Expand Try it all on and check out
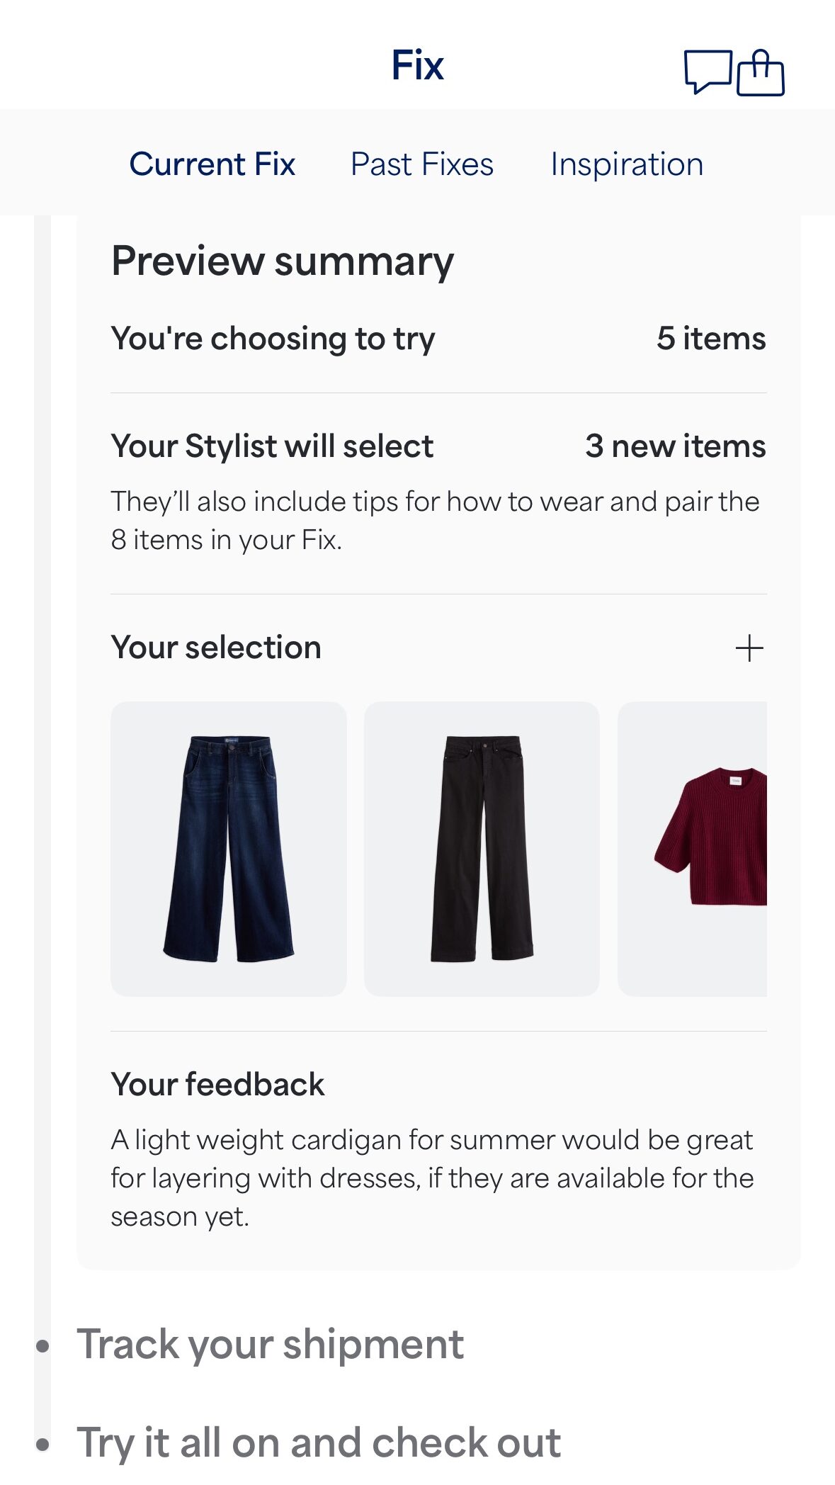 [319, 1442]
